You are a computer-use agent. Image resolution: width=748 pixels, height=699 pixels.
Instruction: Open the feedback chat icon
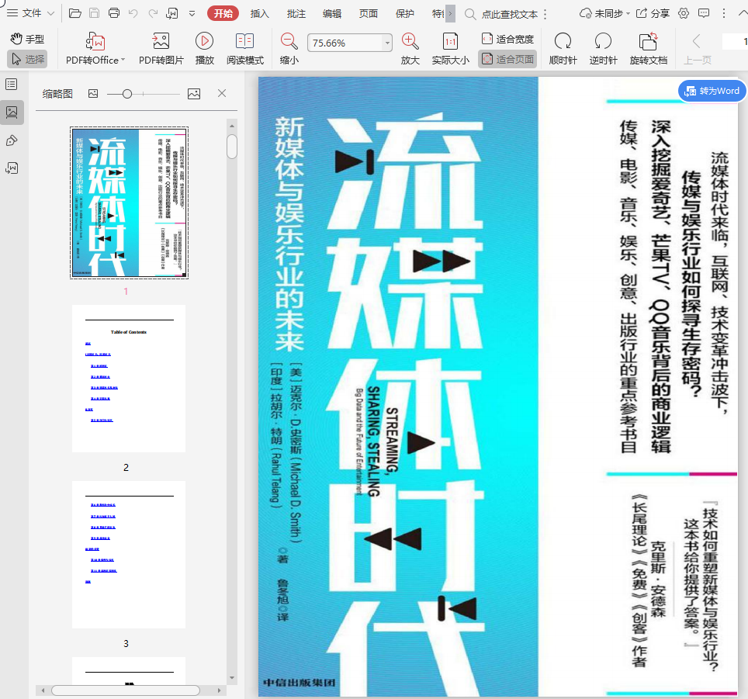pos(704,13)
